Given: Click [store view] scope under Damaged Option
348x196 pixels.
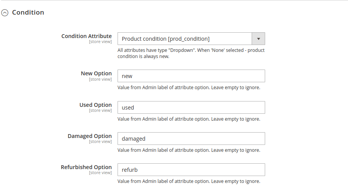Looking at the screenshot, I should click(x=100, y=141).
